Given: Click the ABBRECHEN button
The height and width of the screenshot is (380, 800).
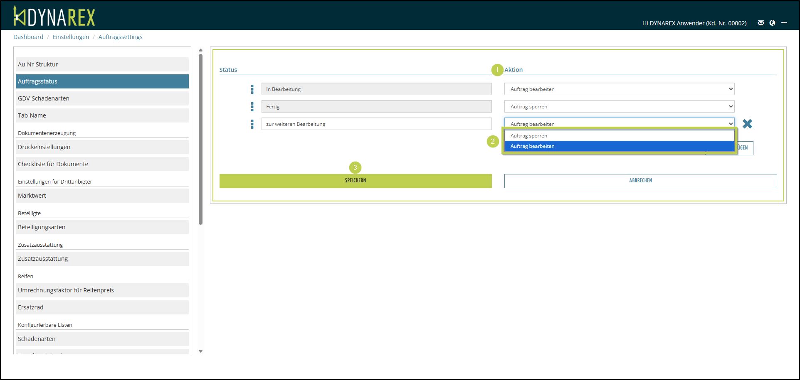Looking at the screenshot, I should click(x=640, y=181).
